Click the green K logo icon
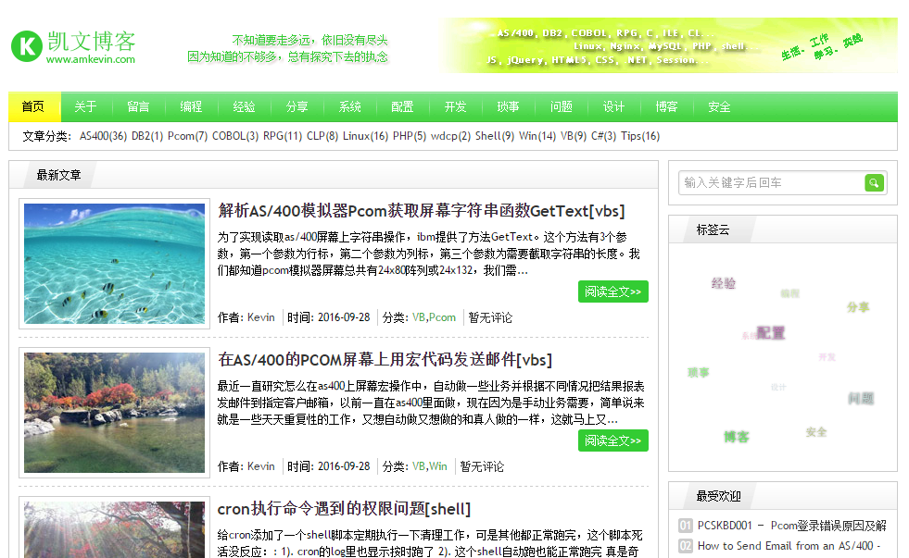 pos(27,45)
